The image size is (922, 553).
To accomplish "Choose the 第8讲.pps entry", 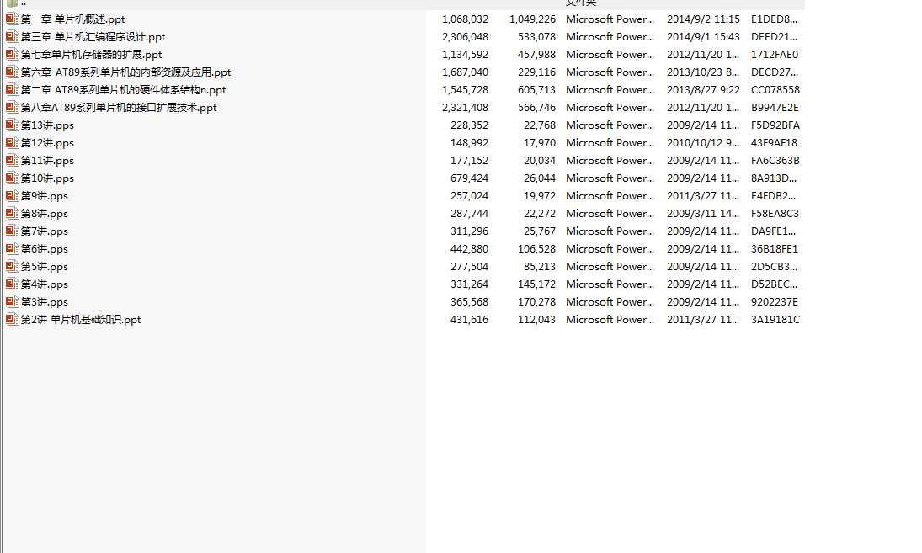I will [x=45, y=214].
